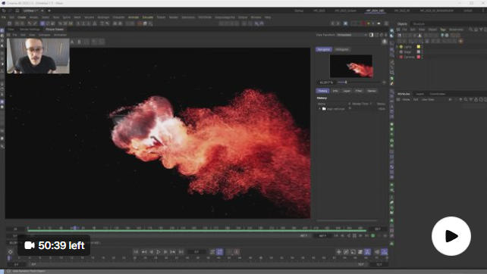The width and height of the screenshot is (487, 274).
Task: Click the B compare button in Picture Viewer
Action: coord(79,42)
